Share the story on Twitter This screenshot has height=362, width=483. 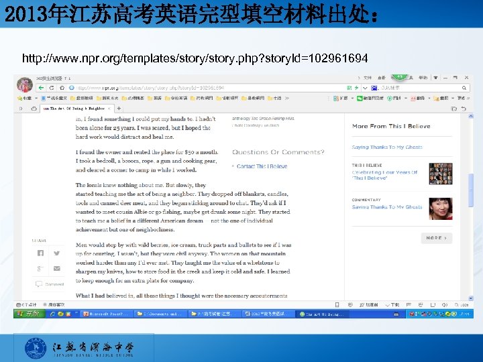[x=56, y=253]
